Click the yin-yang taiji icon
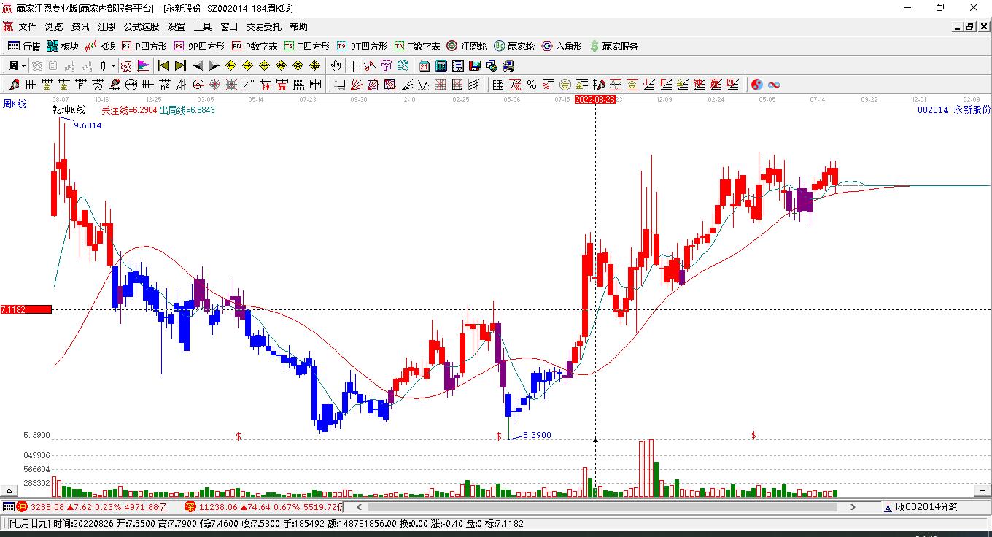 click(x=756, y=85)
